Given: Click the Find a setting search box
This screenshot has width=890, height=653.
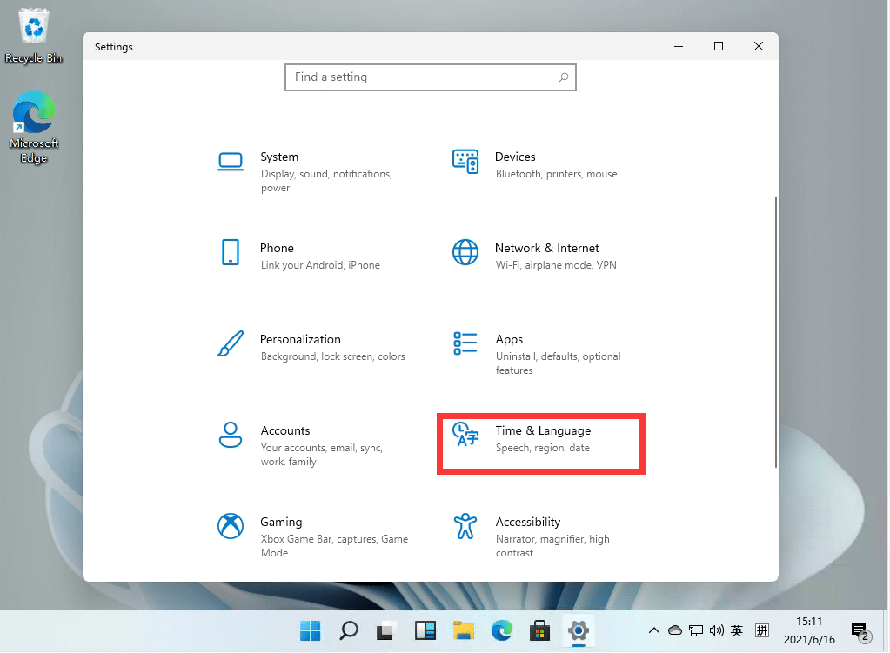Looking at the screenshot, I should (x=430, y=77).
